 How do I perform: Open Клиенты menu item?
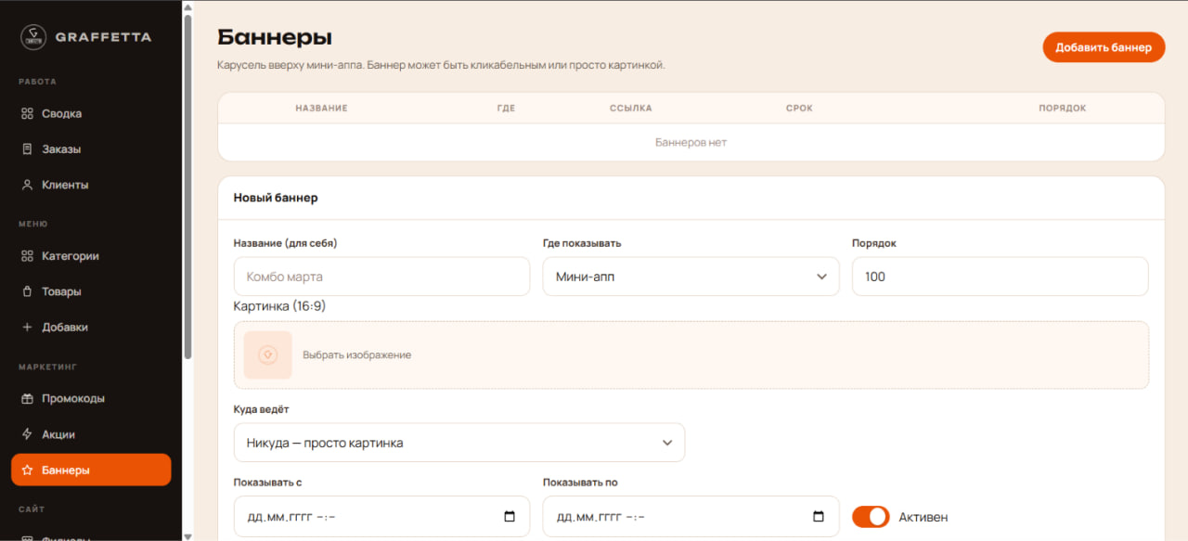point(91,185)
